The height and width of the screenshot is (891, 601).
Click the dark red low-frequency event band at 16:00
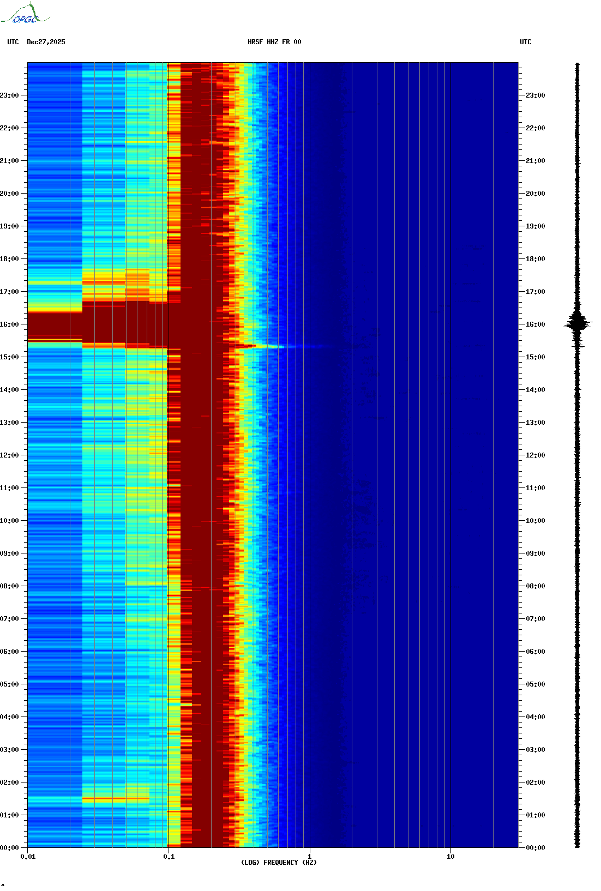pos(82,326)
